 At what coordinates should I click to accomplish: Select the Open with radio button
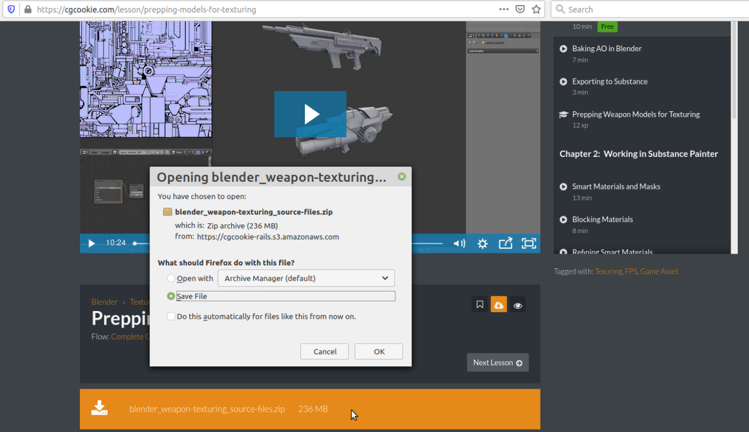(171, 278)
